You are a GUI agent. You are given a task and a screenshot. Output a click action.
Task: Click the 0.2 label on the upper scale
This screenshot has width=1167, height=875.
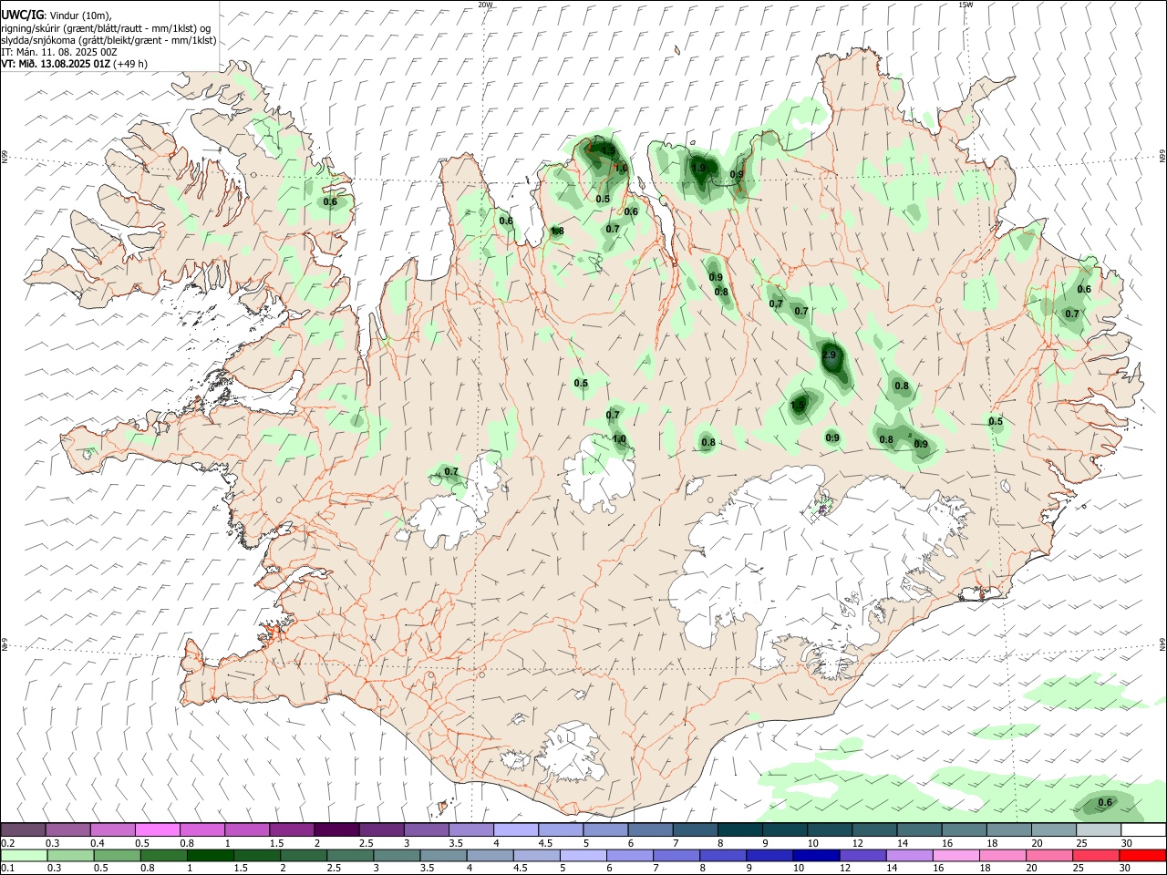[7, 843]
